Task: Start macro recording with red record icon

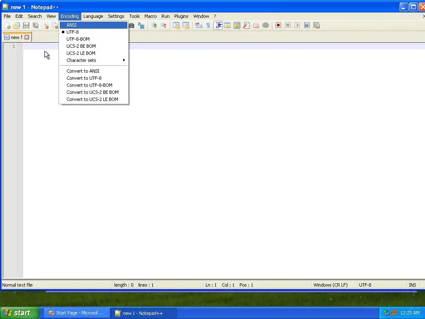Action: click(278, 25)
